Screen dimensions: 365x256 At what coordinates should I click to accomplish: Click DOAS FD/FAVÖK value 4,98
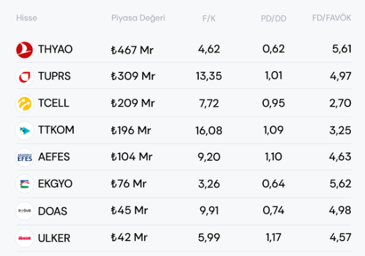pos(340,210)
